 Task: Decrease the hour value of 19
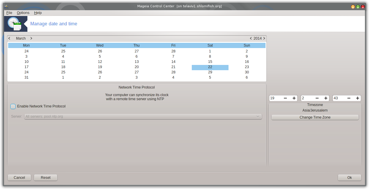(x=285, y=98)
